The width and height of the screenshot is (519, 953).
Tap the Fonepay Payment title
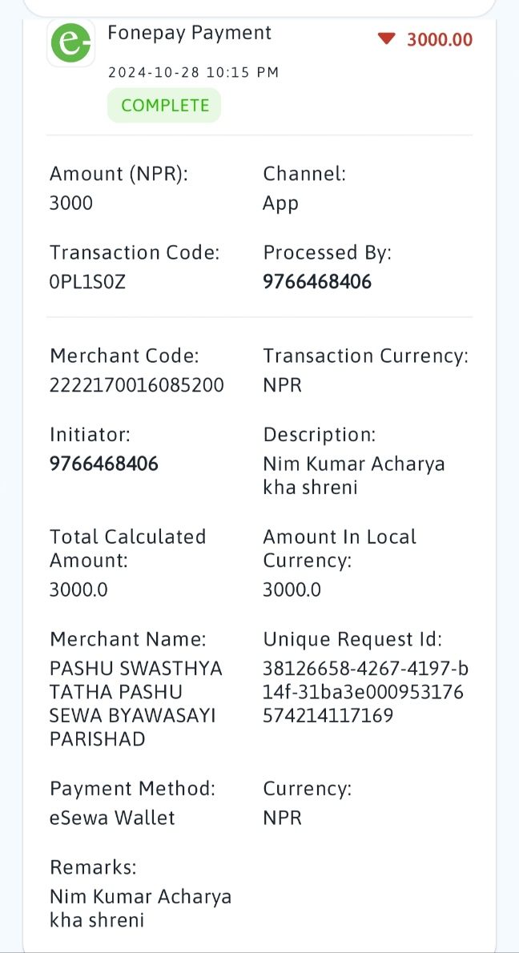(190, 32)
